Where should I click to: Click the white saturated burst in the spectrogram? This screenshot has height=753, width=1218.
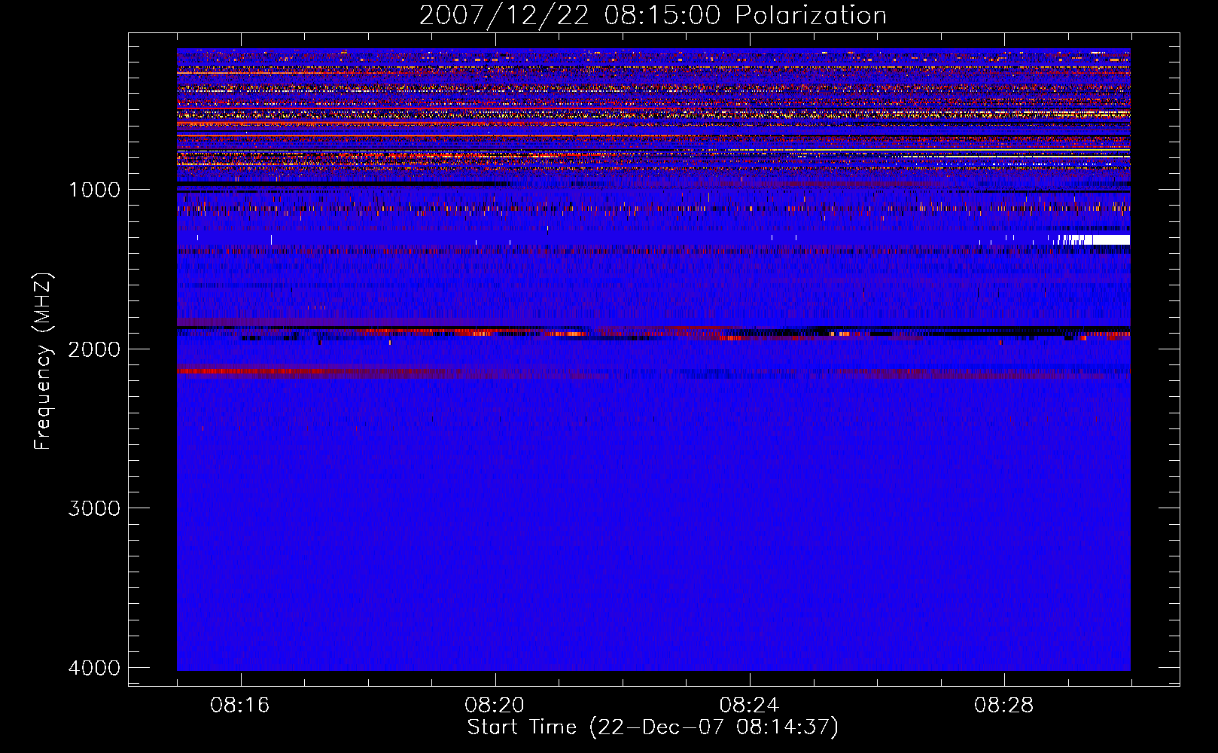[x=1093, y=239]
